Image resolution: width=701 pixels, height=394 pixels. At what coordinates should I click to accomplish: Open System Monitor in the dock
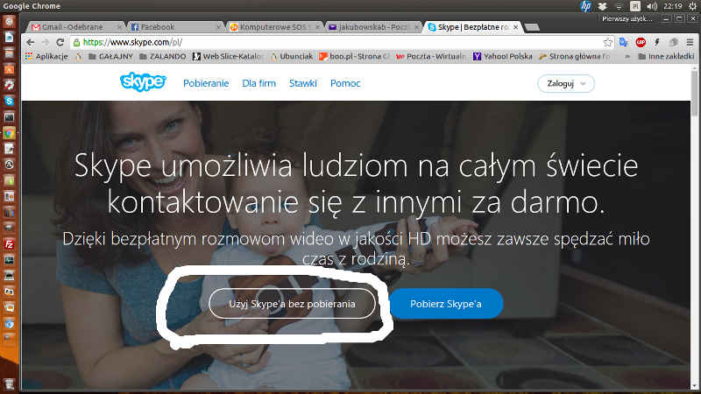pos(9,260)
